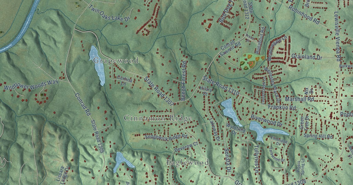Click the Hilary Ct label
Image resolution: width=353 pixels, height=185 pixels.
(x=206, y=90)
